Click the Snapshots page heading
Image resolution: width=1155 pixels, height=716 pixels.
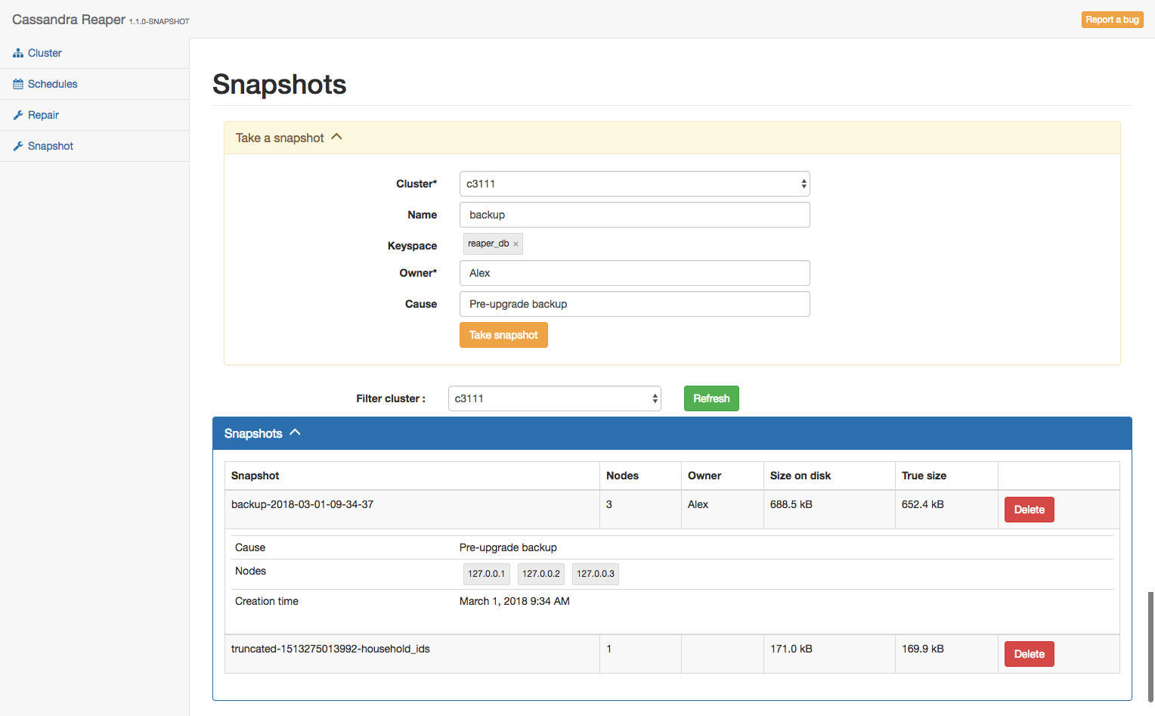pyautogui.click(x=280, y=84)
